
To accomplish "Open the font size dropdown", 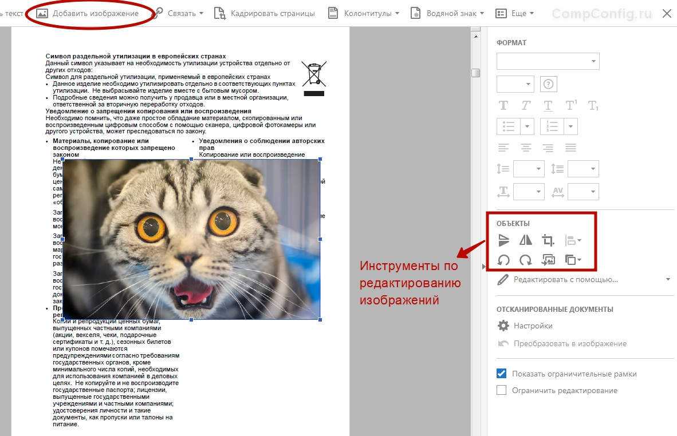I will pyautogui.click(x=515, y=84).
